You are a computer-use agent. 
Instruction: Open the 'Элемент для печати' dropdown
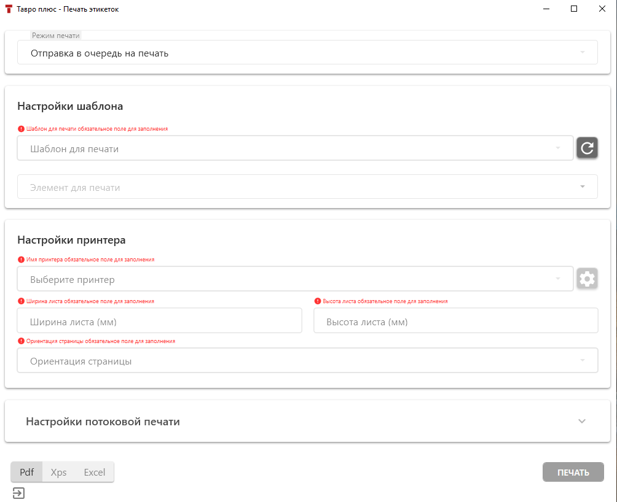click(x=307, y=187)
